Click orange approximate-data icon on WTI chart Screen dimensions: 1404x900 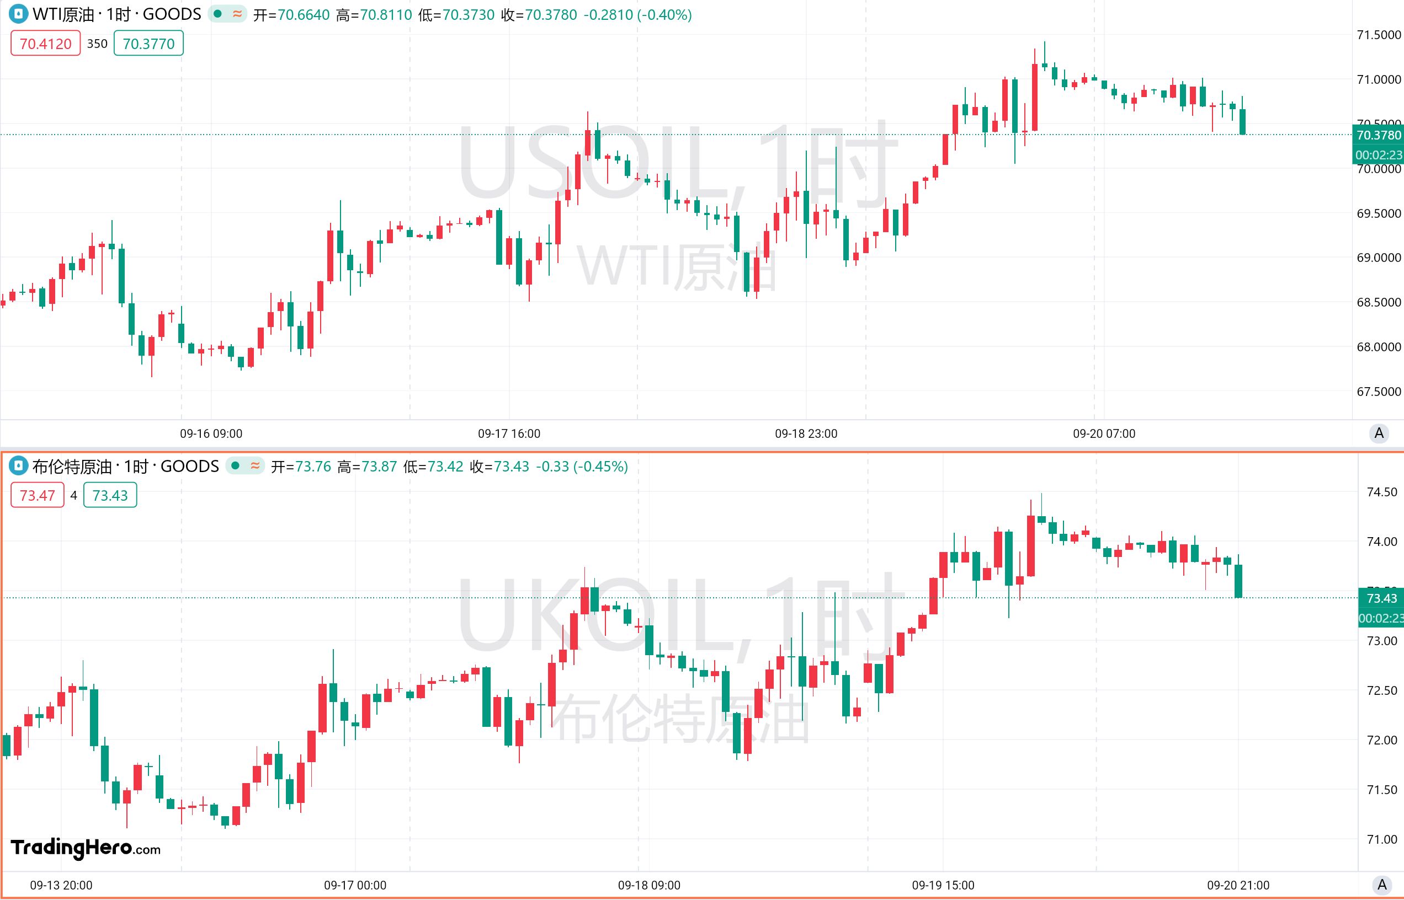tap(237, 14)
